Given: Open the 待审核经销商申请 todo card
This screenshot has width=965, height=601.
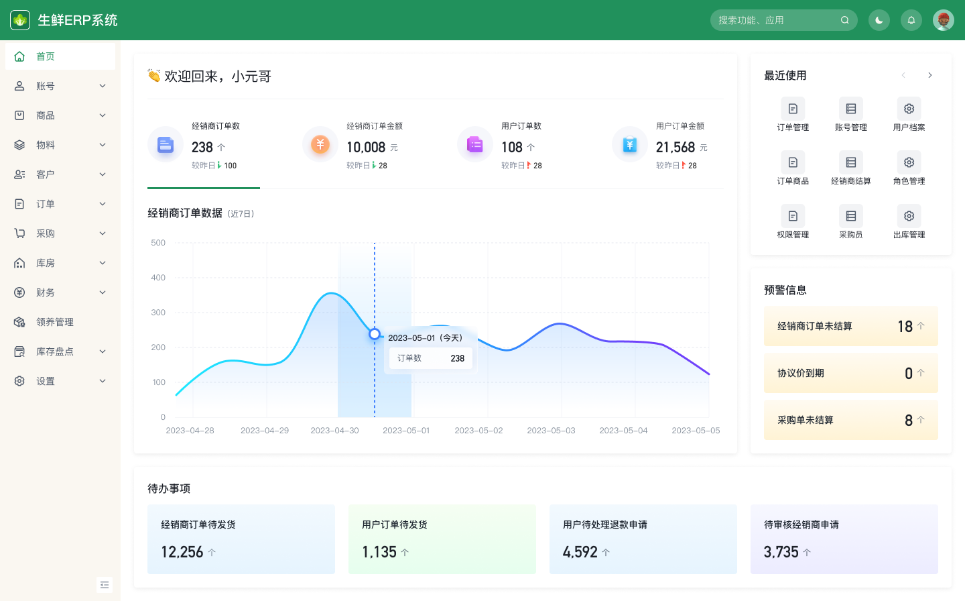Looking at the screenshot, I should coord(844,539).
